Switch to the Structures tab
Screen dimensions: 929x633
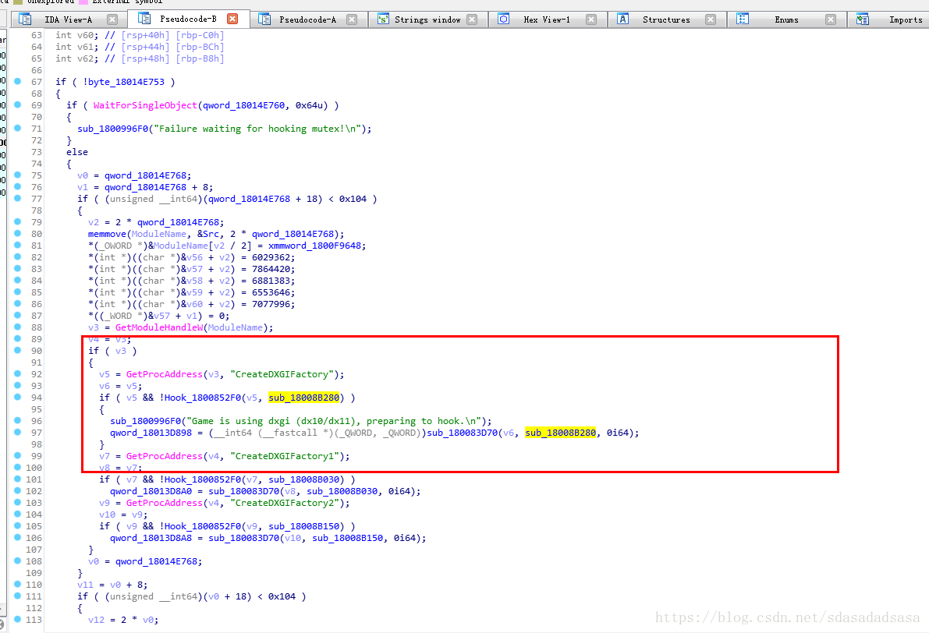coord(666,19)
